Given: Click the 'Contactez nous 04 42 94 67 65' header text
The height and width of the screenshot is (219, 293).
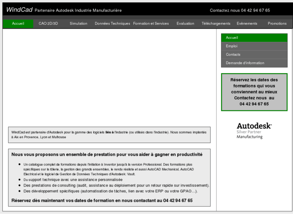Looking at the screenshot, I should (240, 10).
